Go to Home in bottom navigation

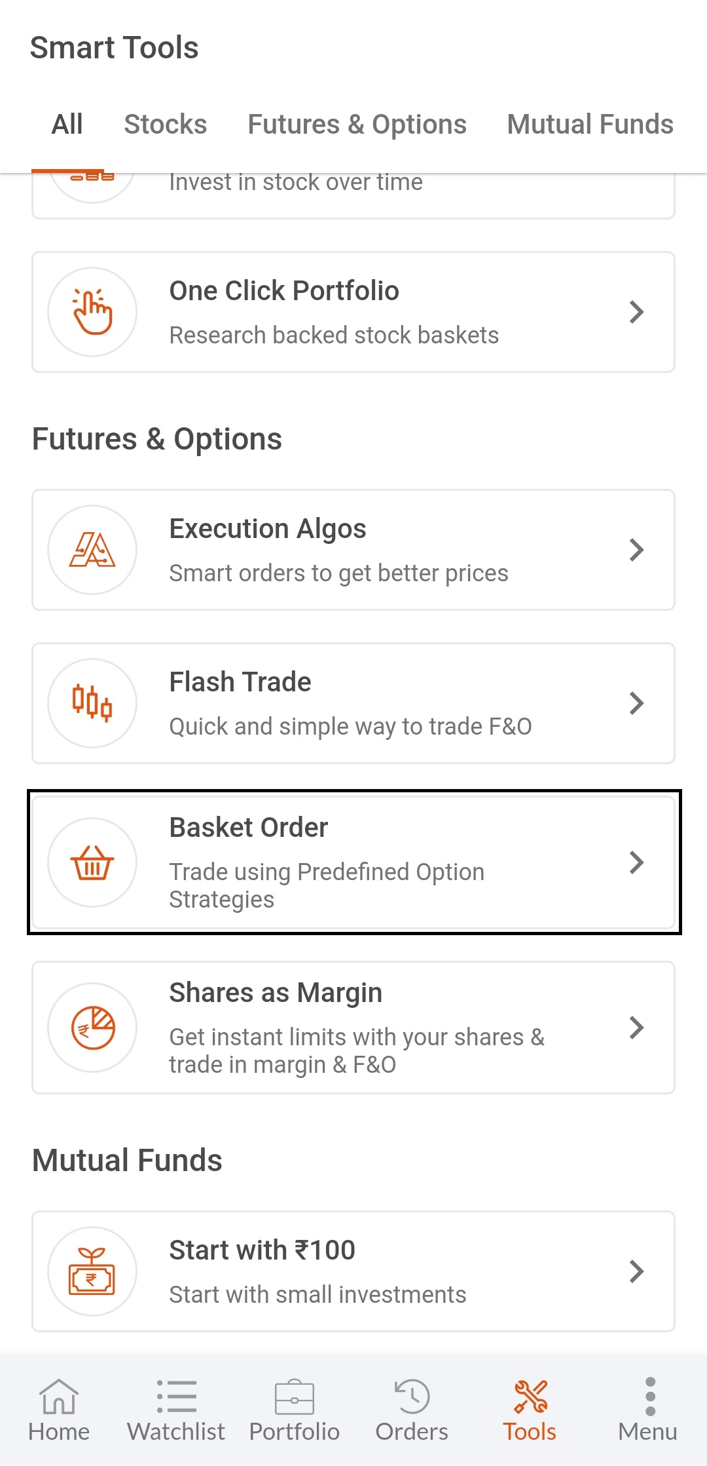click(59, 1410)
